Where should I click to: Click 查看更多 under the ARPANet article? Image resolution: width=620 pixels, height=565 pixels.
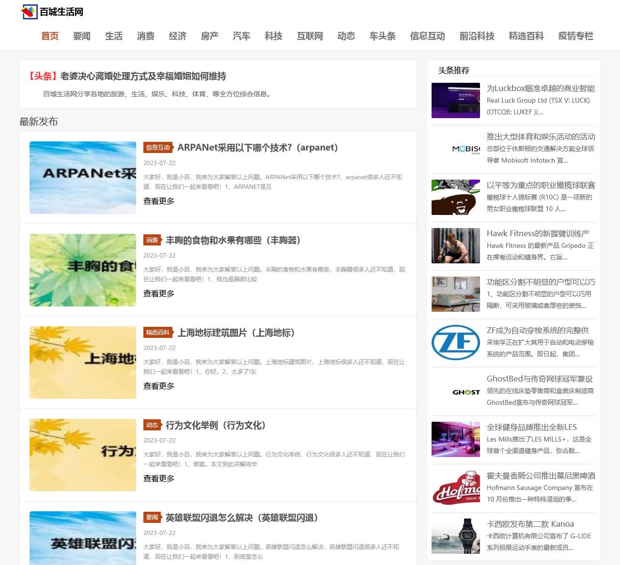click(159, 201)
